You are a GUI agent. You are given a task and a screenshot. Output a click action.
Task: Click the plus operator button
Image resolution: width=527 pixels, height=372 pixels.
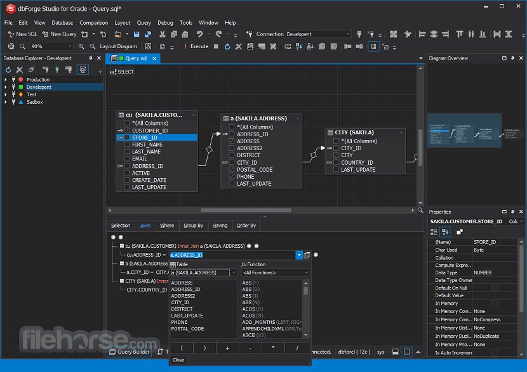tap(227, 348)
